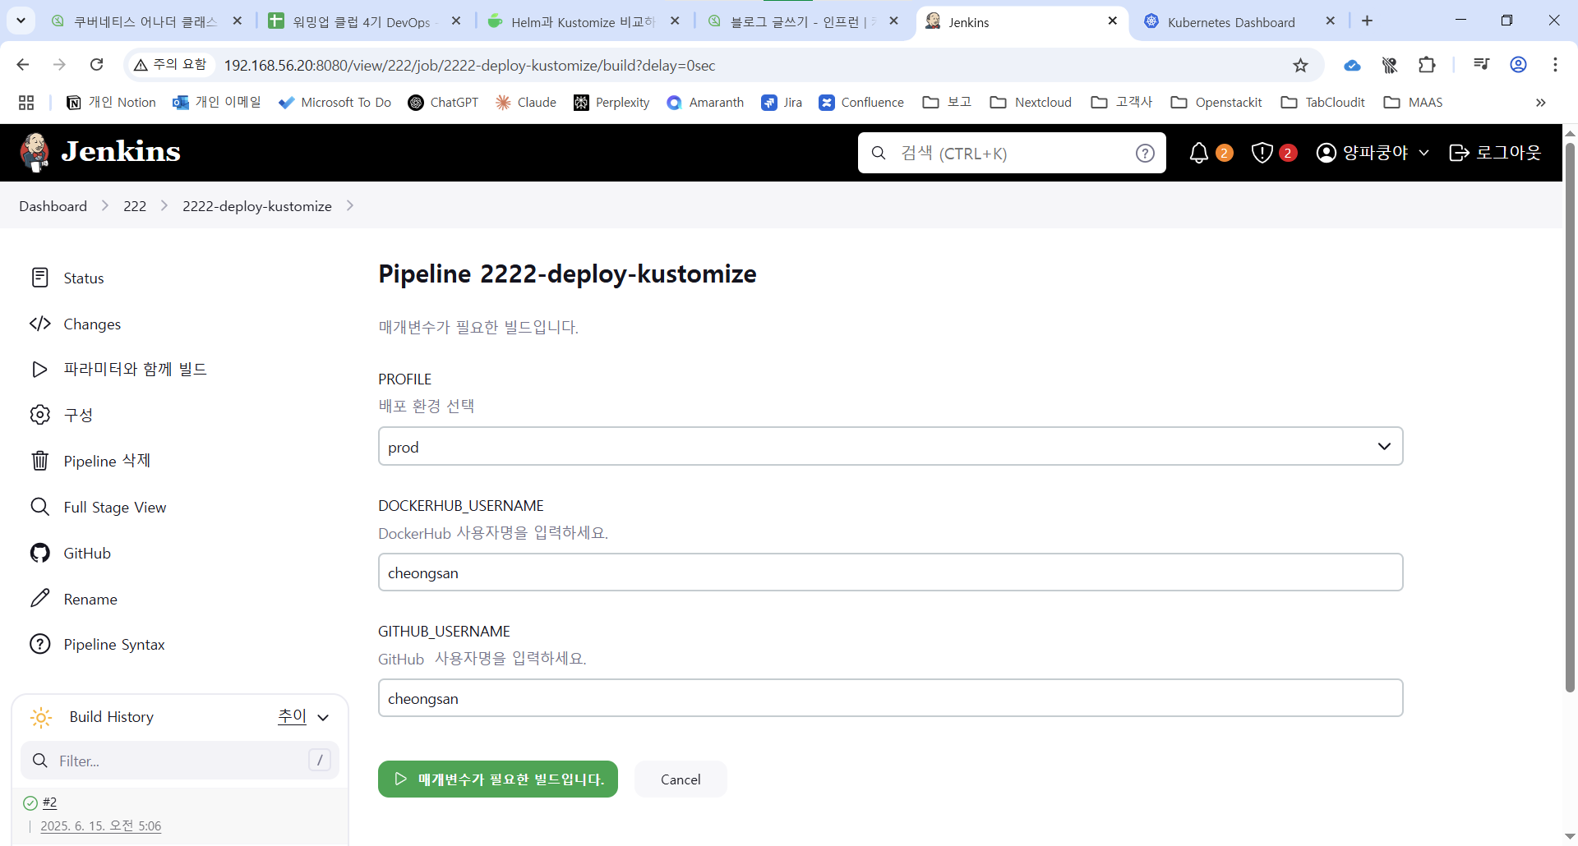Open the GitHub sidebar link

point(86,554)
